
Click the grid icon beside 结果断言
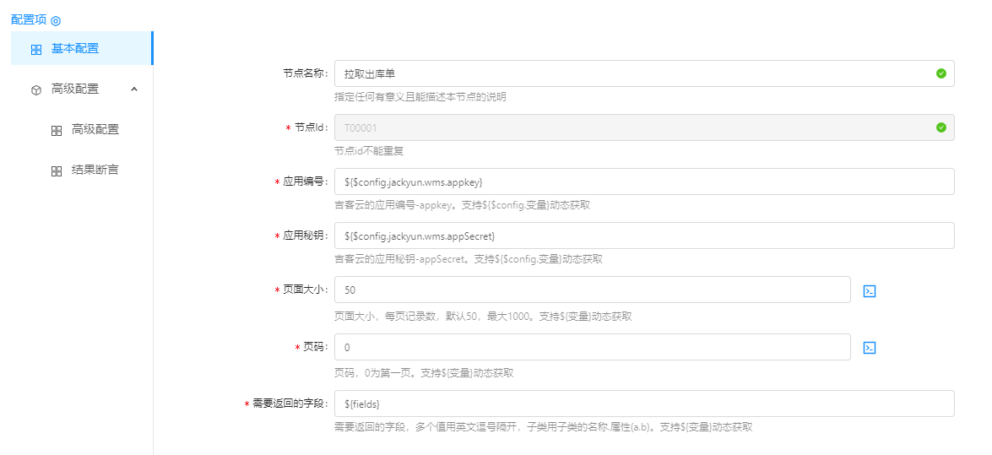(x=57, y=171)
